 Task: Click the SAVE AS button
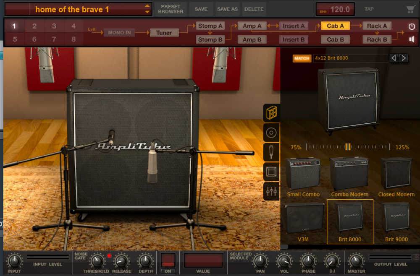click(x=227, y=9)
